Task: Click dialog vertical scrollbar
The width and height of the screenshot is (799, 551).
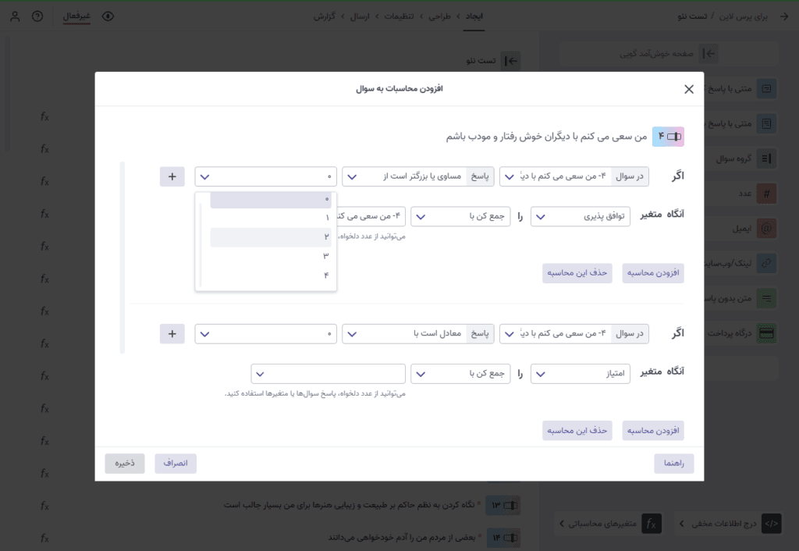Action: (123, 258)
